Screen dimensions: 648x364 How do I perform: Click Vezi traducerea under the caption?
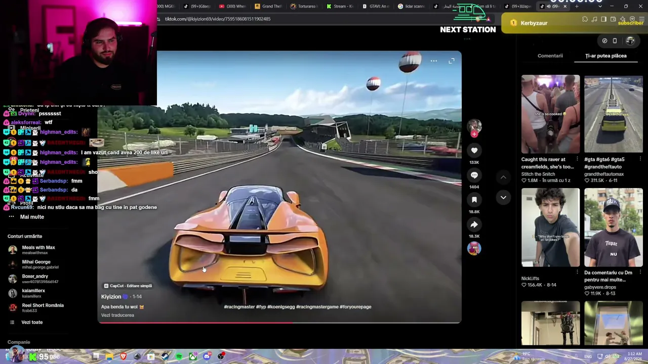[x=117, y=315]
